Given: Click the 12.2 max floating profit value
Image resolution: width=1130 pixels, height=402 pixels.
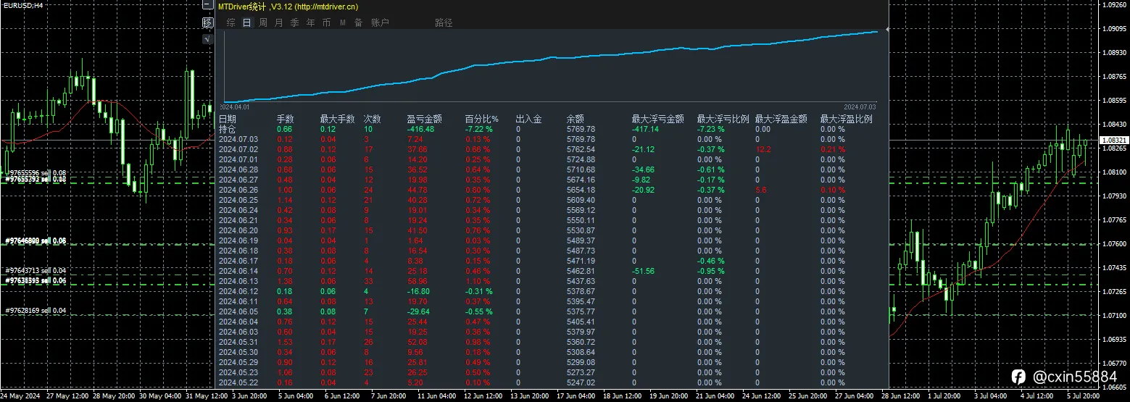Looking at the screenshot, I should (763, 149).
